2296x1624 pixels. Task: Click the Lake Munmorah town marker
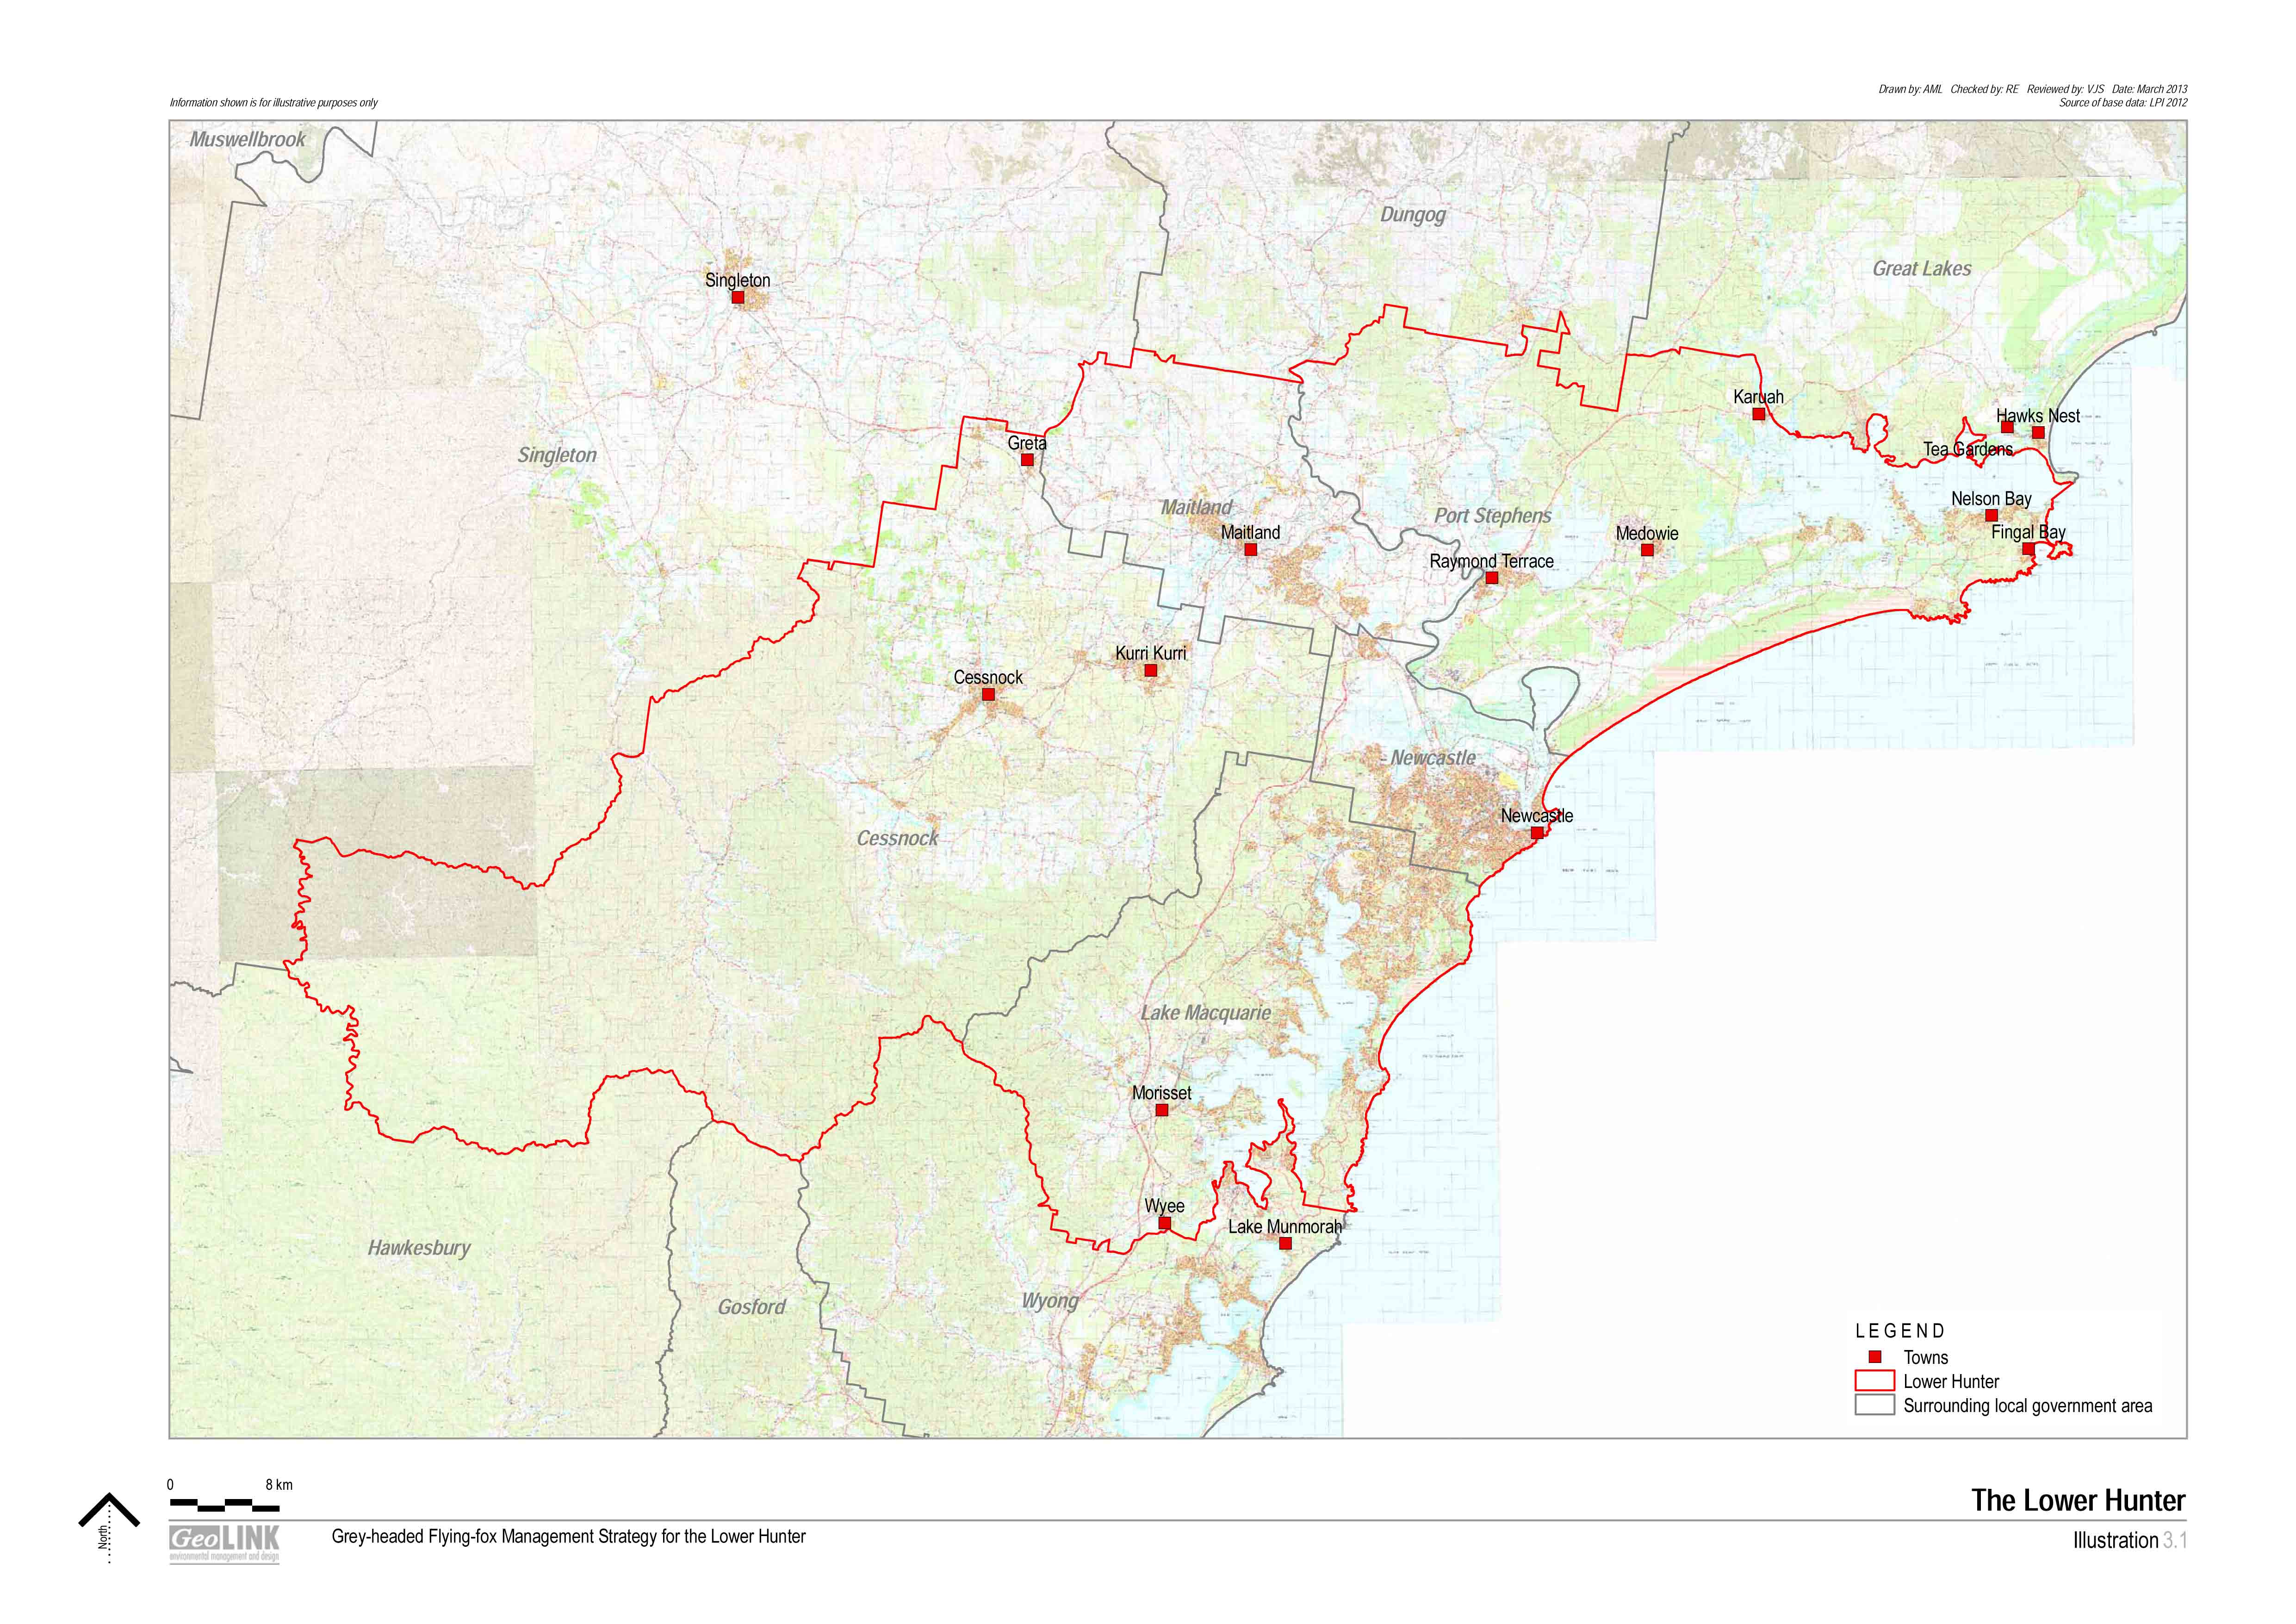click(1285, 1244)
